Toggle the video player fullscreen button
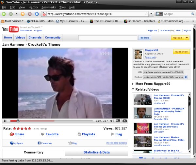This screenshot has width=196, height=165. coord(124,121)
